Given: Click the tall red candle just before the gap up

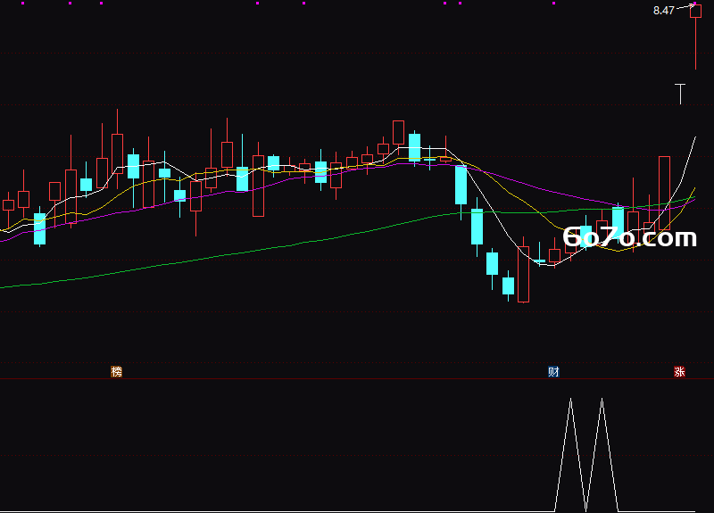Looking at the screenshot, I should pos(664,193).
